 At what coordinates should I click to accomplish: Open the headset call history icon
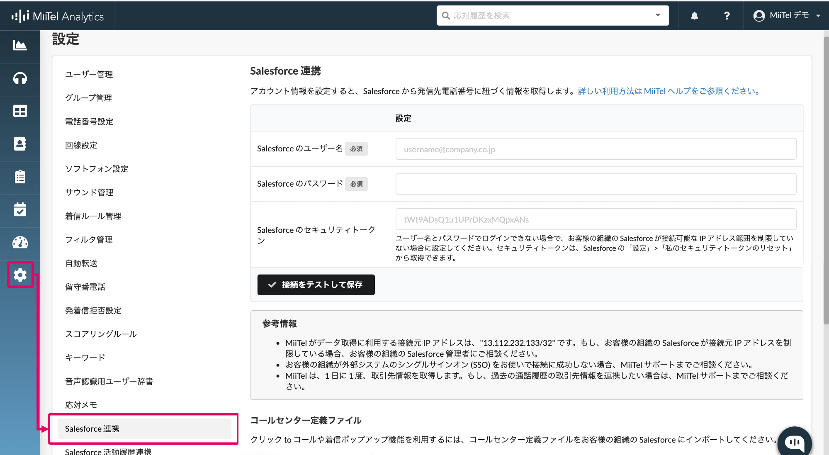pos(20,78)
